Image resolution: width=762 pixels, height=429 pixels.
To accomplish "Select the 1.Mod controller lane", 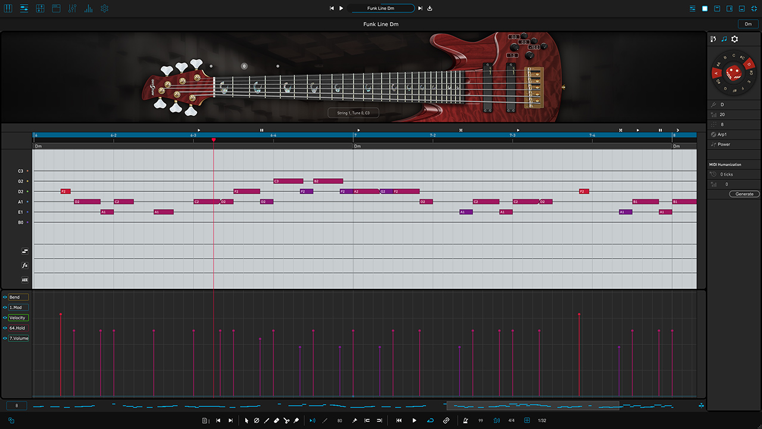I will (x=18, y=307).
